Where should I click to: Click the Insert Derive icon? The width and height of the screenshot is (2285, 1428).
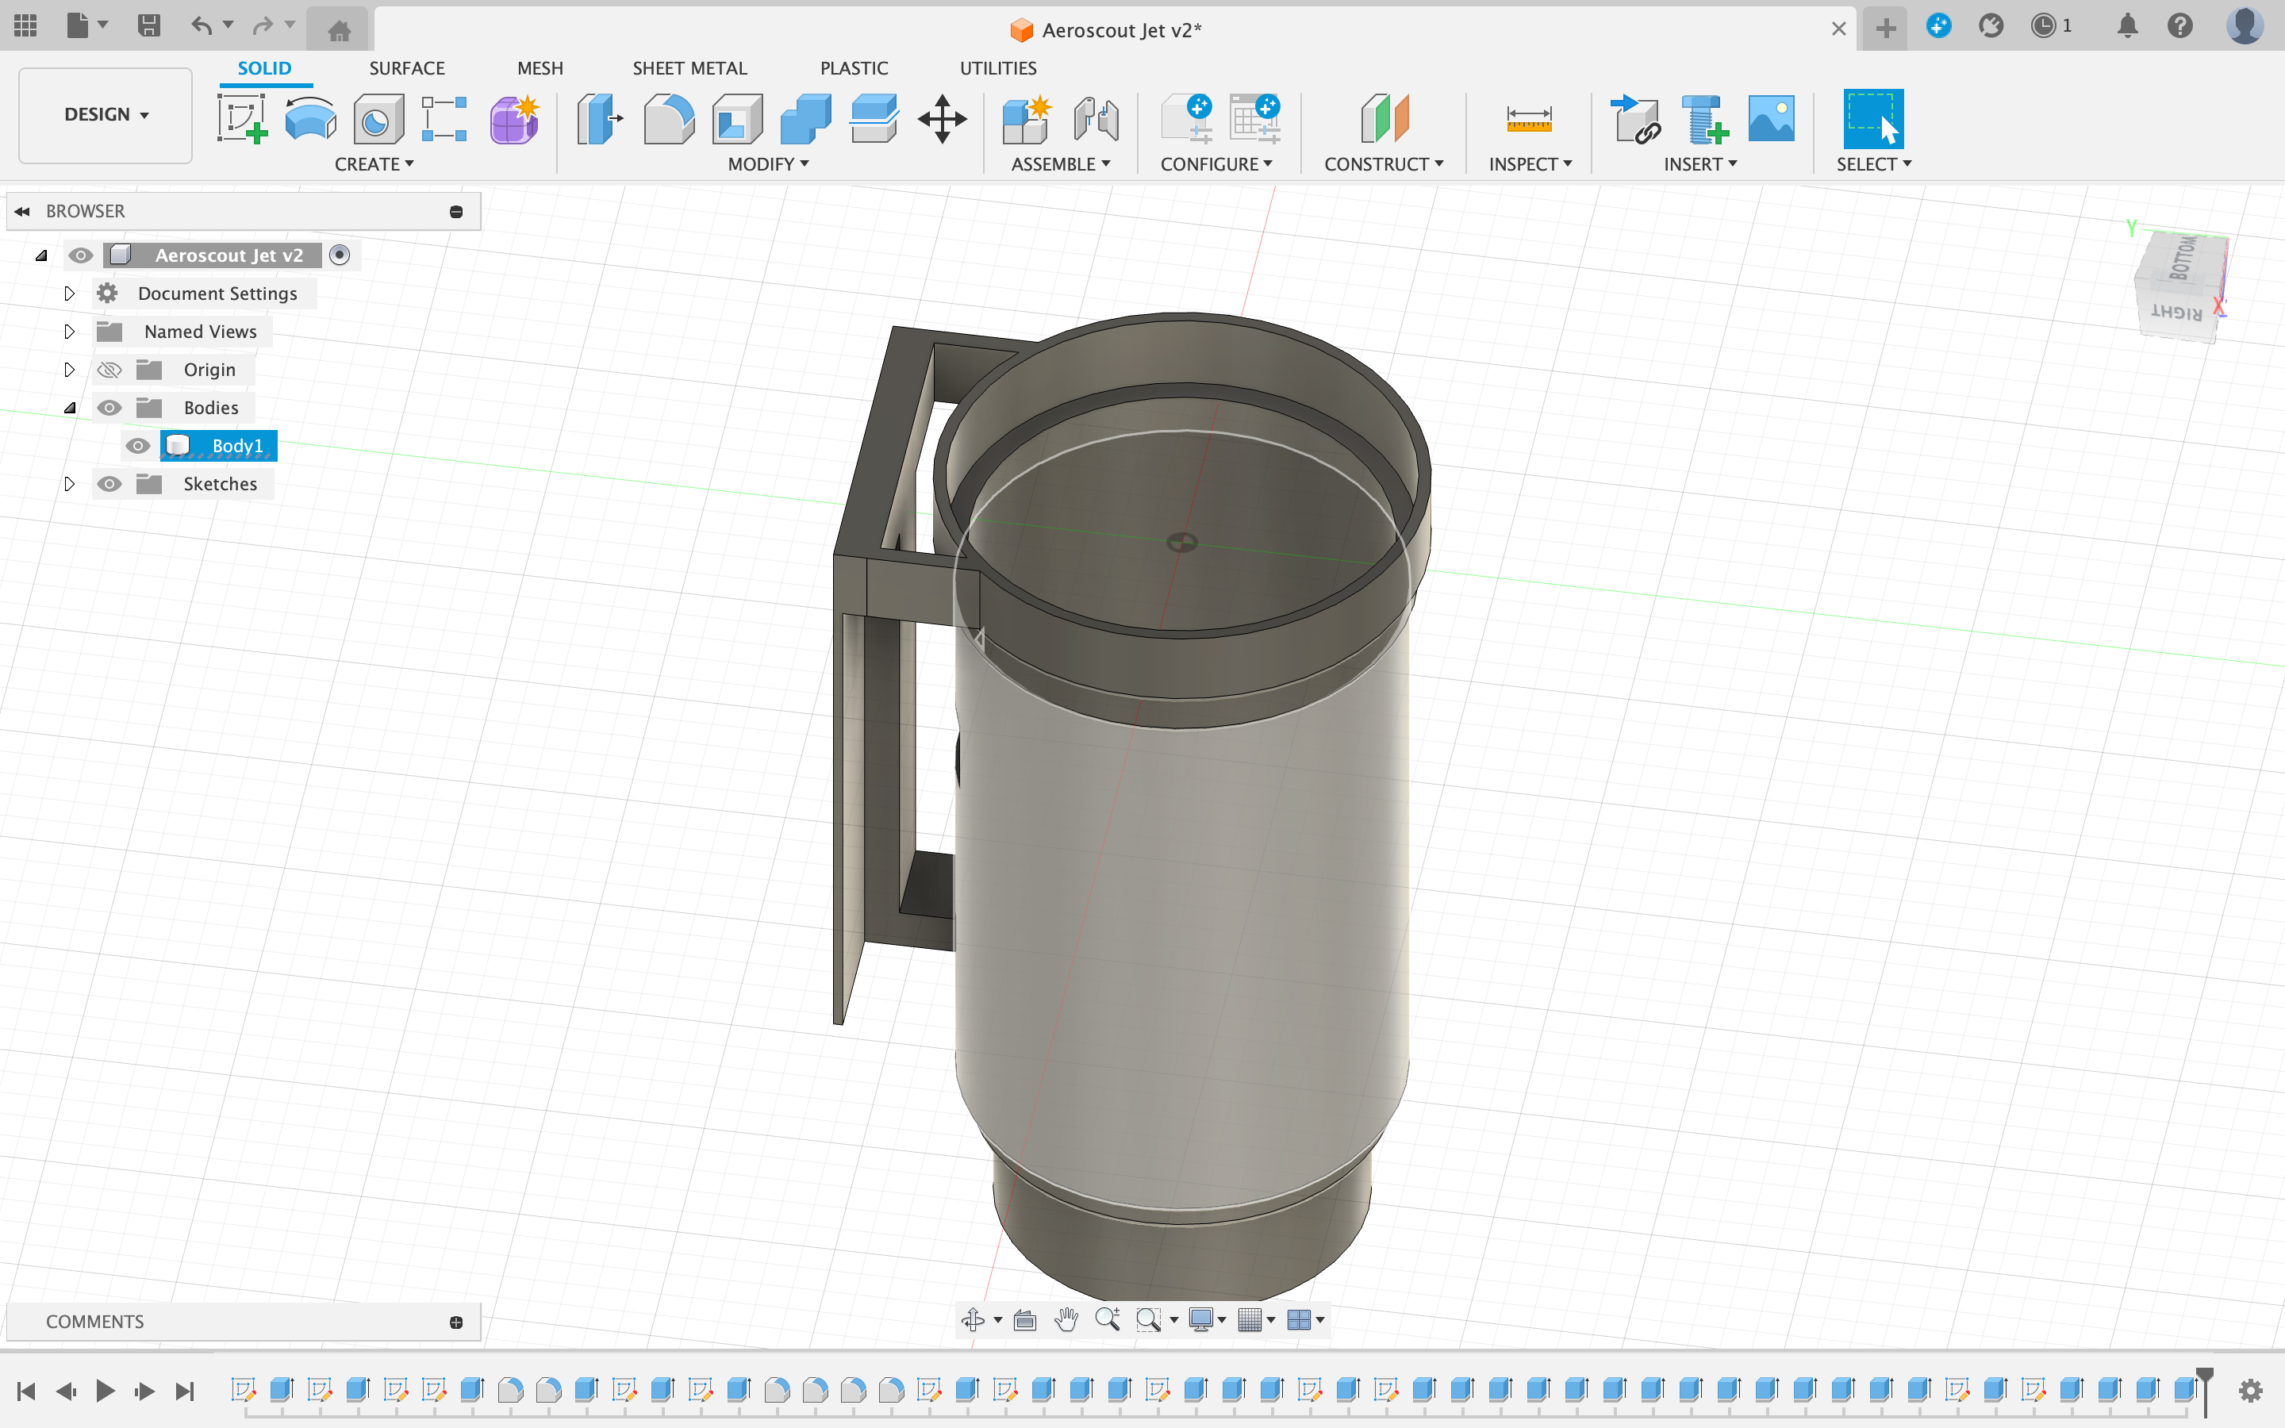(x=1635, y=119)
